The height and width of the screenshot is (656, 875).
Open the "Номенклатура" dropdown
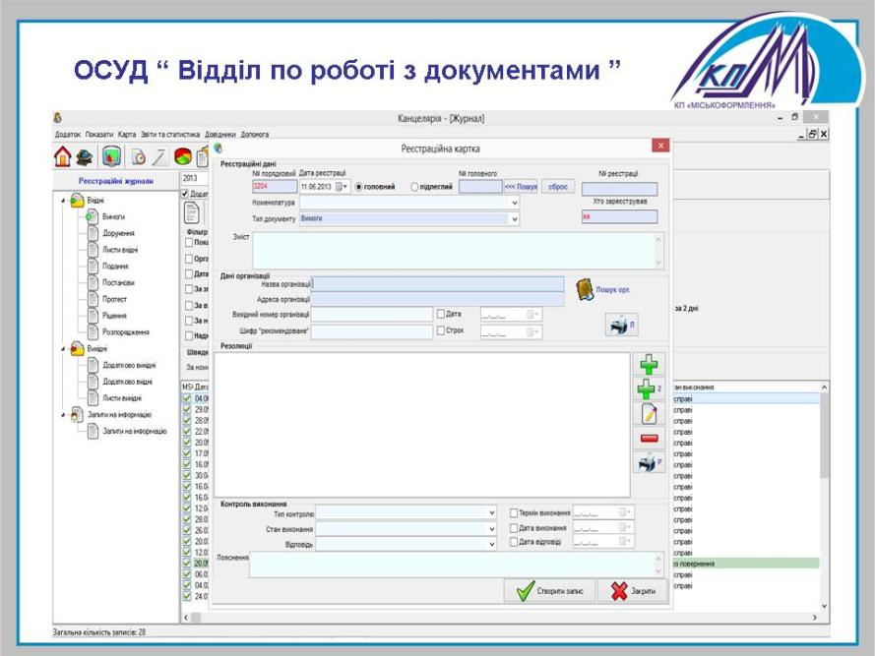point(514,203)
